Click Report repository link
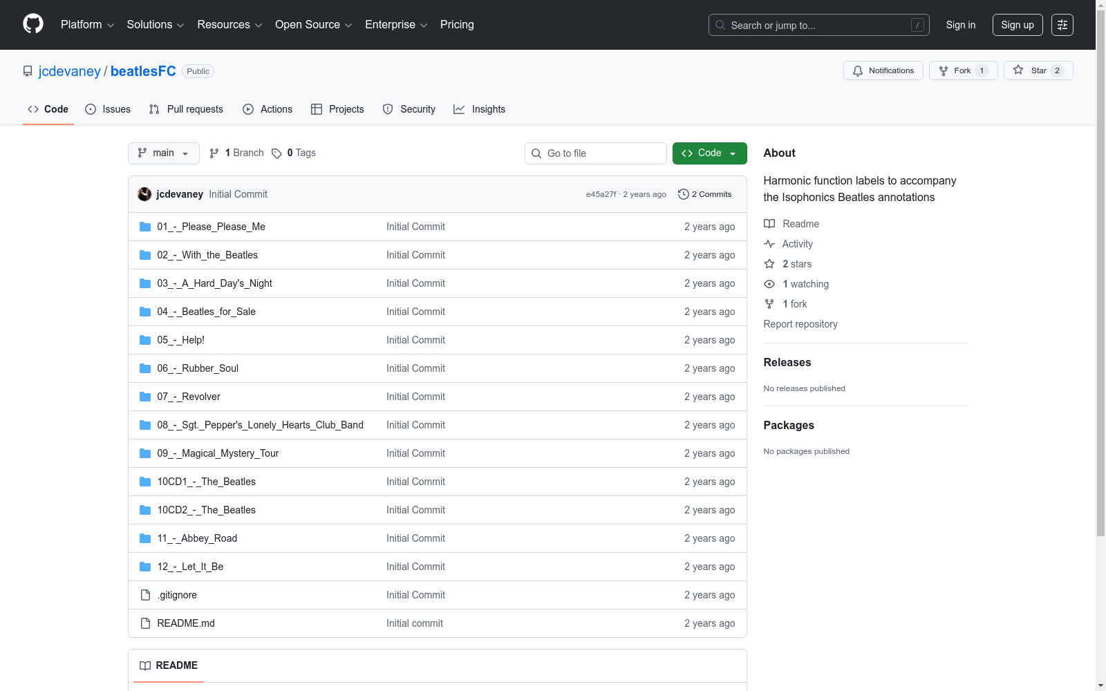 tap(800, 324)
